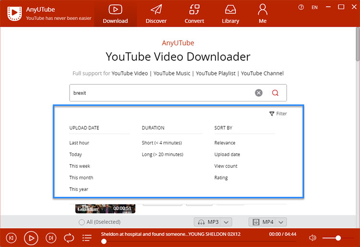Open the Discover tab
This screenshot has height=247, width=360.
[156, 13]
